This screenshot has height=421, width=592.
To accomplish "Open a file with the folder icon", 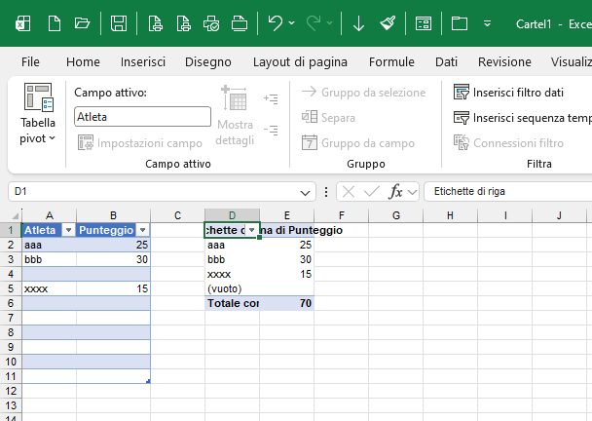I will [x=82, y=23].
